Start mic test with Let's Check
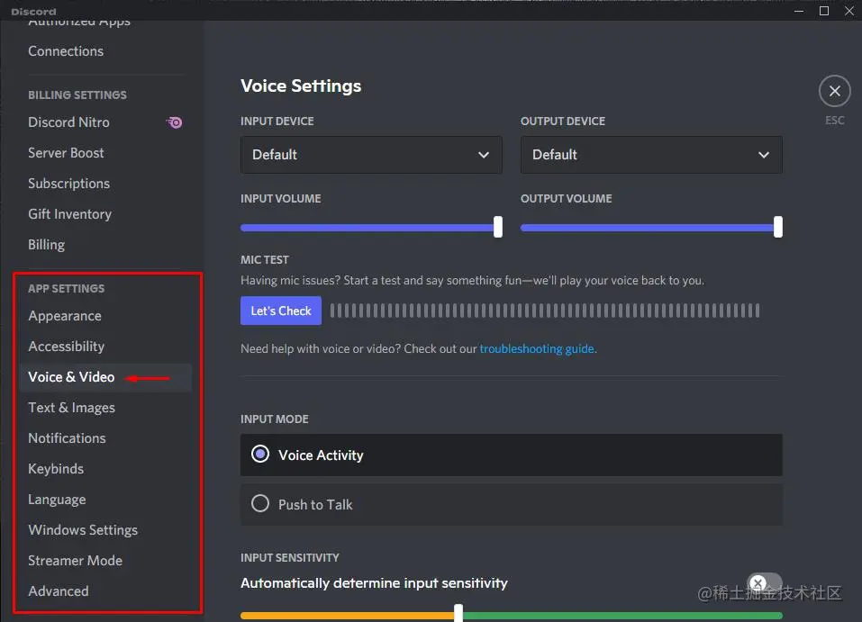 click(x=281, y=311)
